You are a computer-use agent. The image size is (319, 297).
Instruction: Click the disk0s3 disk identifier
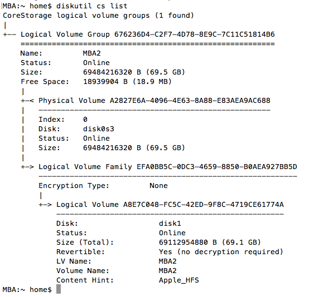click(99, 129)
